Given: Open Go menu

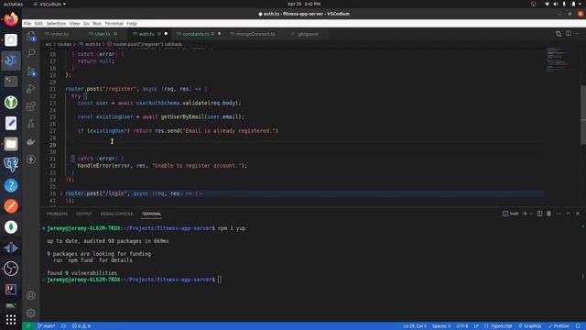Looking at the screenshot, I should click(86, 24).
